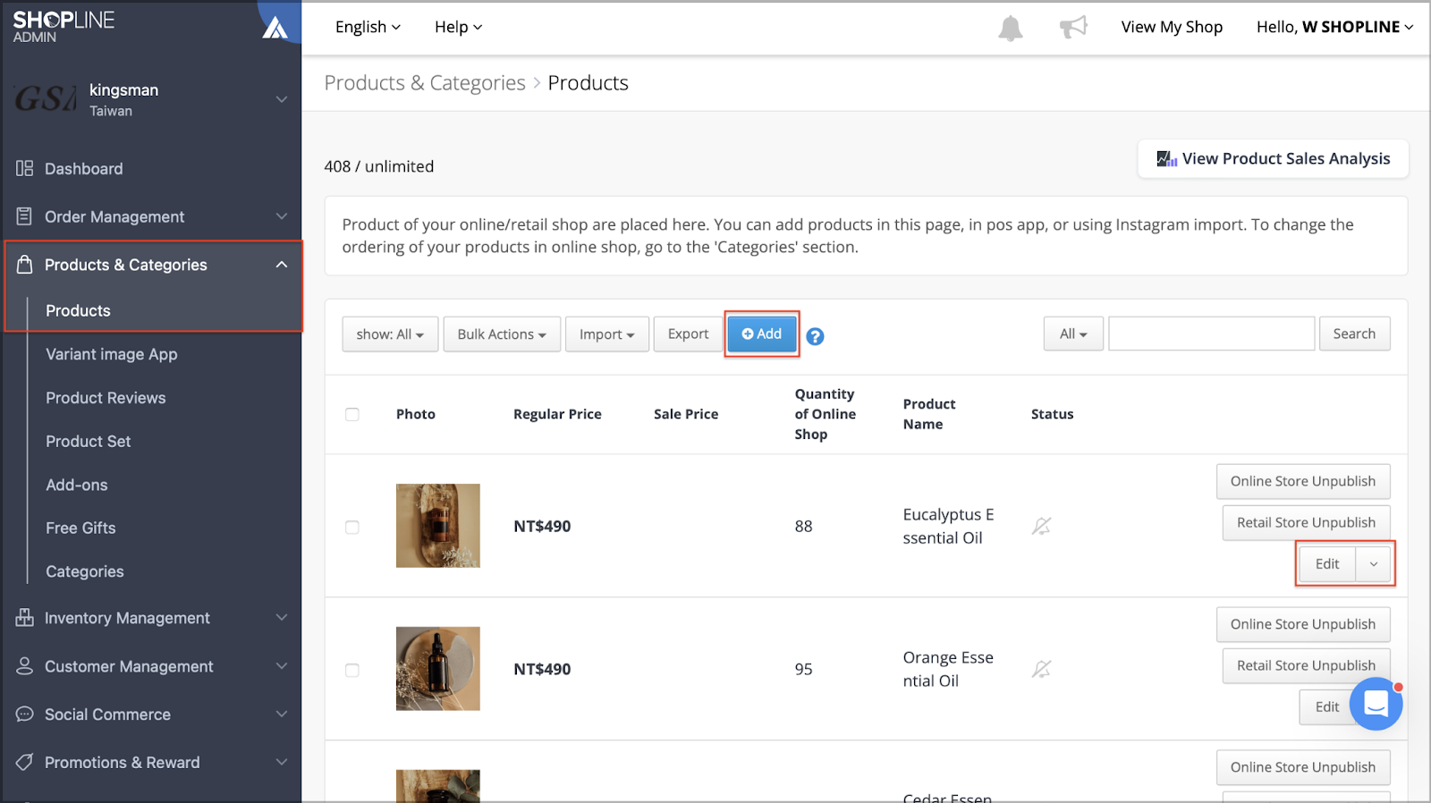This screenshot has height=803, width=1431.
Task: Click the Promotions & Reward tag icon
Action: tap(25, 762)
